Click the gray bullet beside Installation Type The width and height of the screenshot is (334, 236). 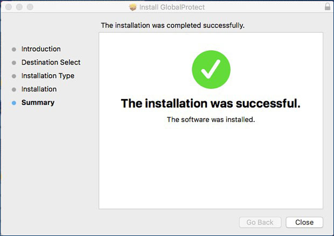pyautogui.click(x=14, y=76)
